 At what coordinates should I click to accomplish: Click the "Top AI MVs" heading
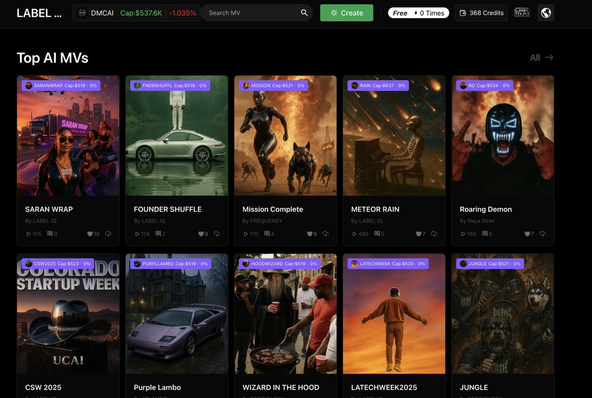click(x=52, y=58)
